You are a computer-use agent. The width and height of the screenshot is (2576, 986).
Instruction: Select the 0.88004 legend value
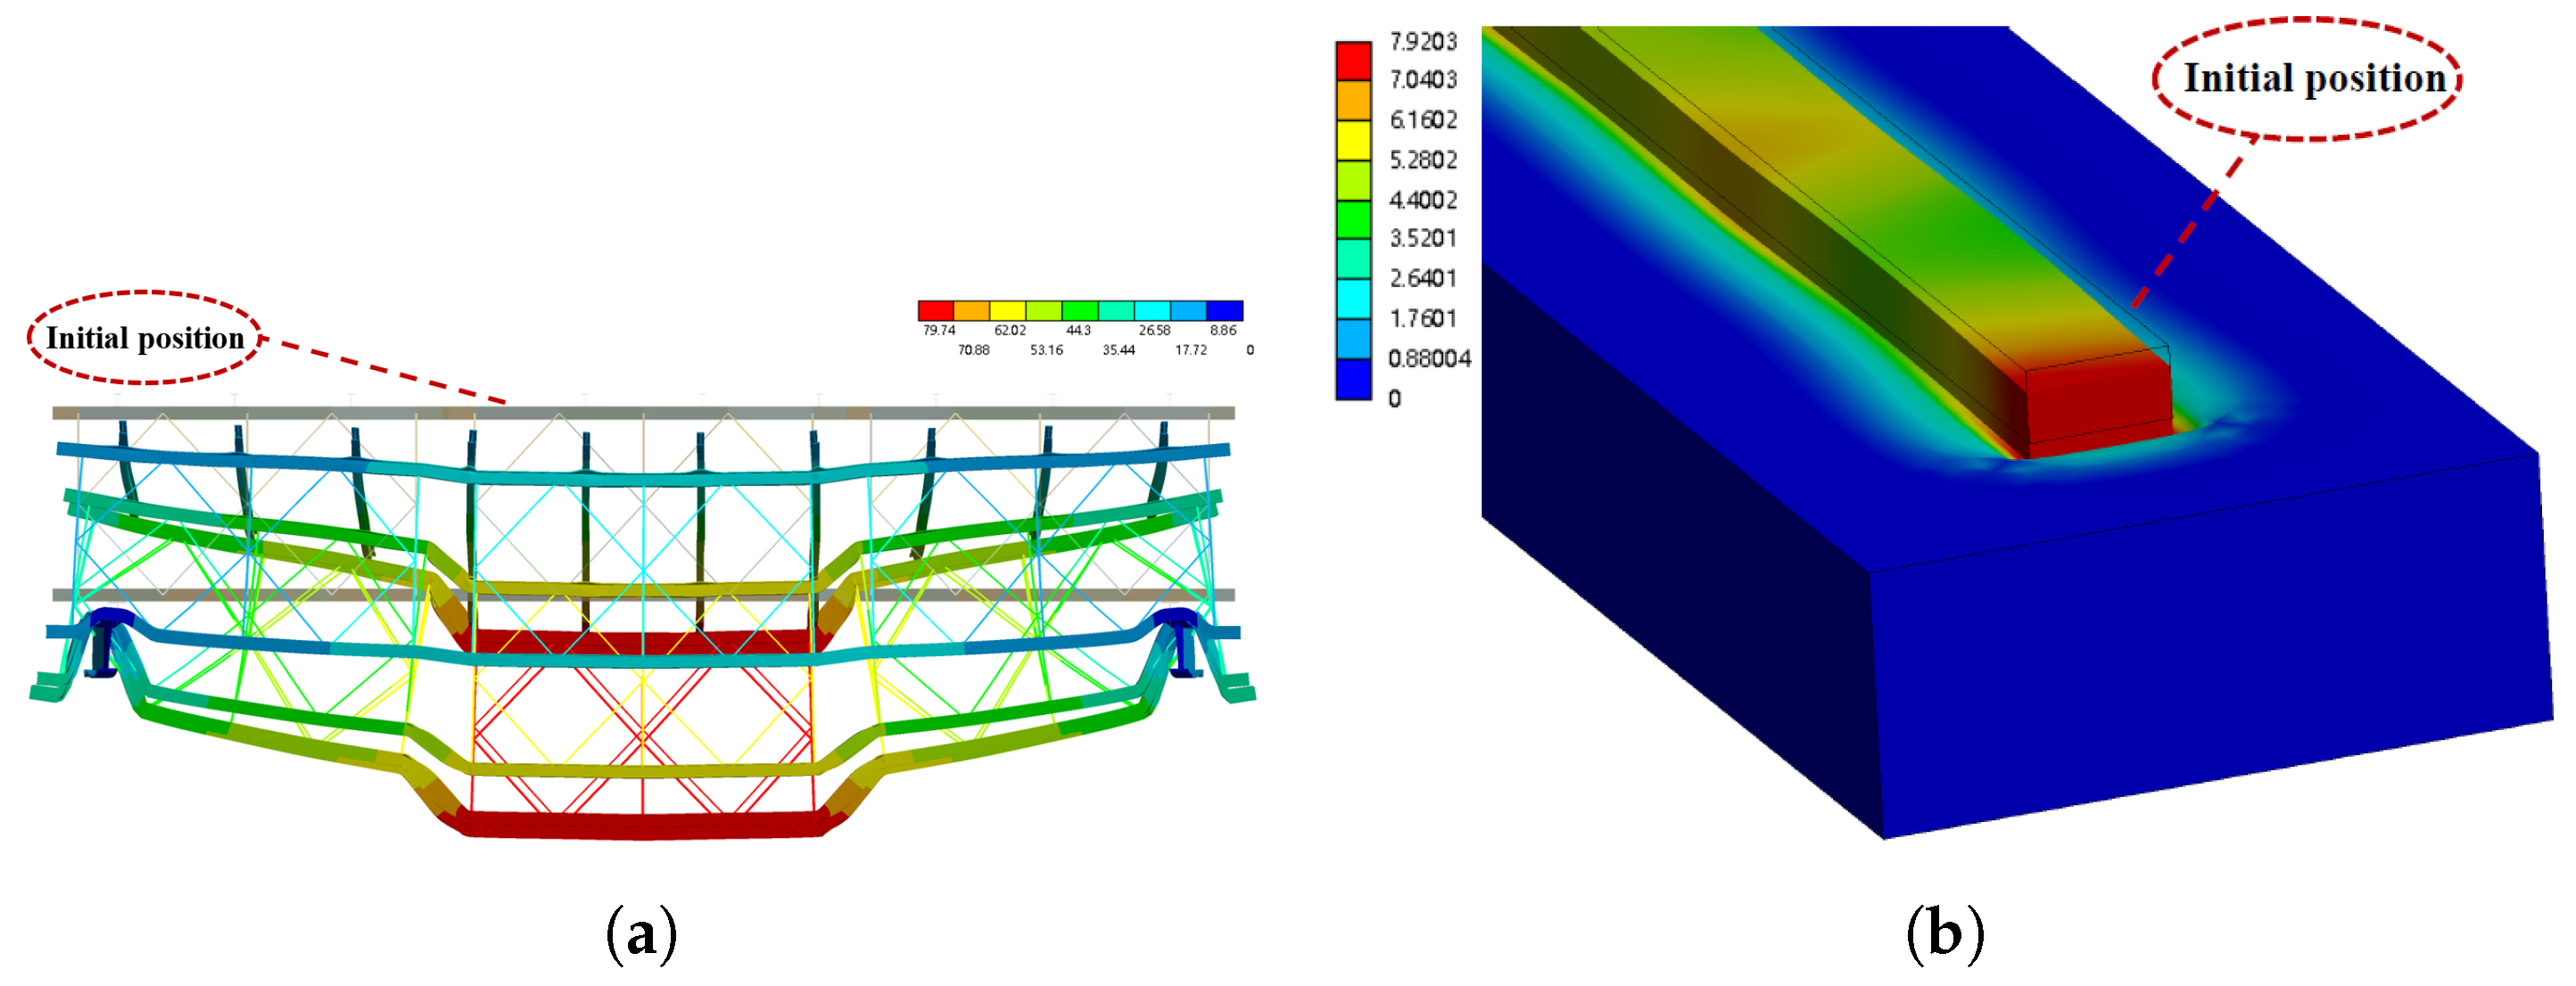1429,358
